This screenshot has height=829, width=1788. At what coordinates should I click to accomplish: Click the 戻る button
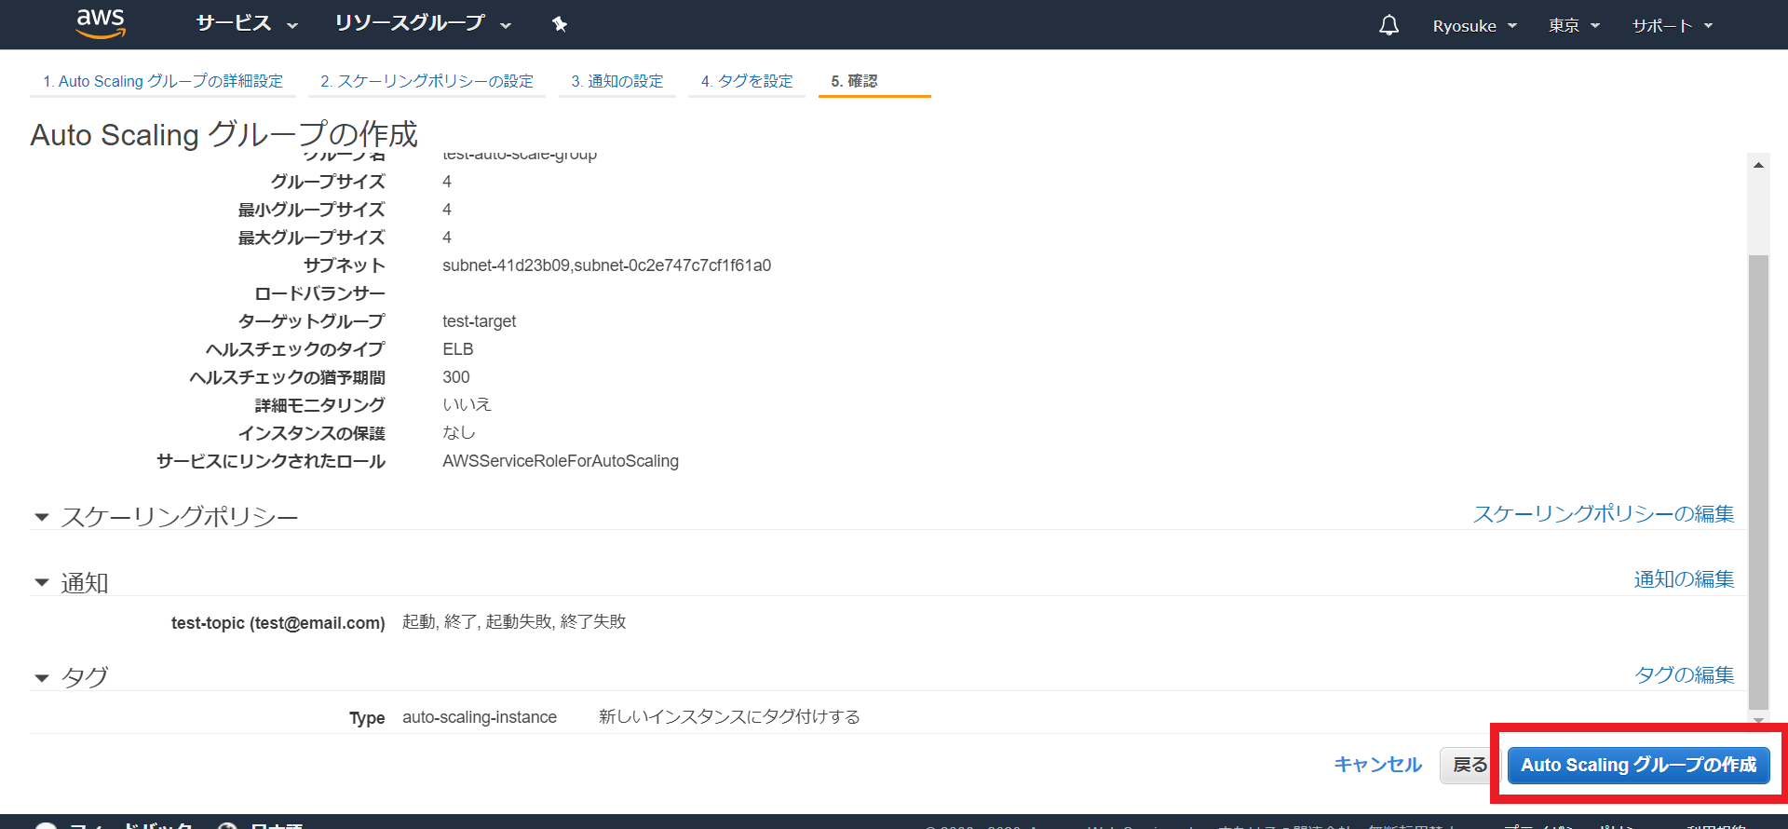tap(1470, 765)
